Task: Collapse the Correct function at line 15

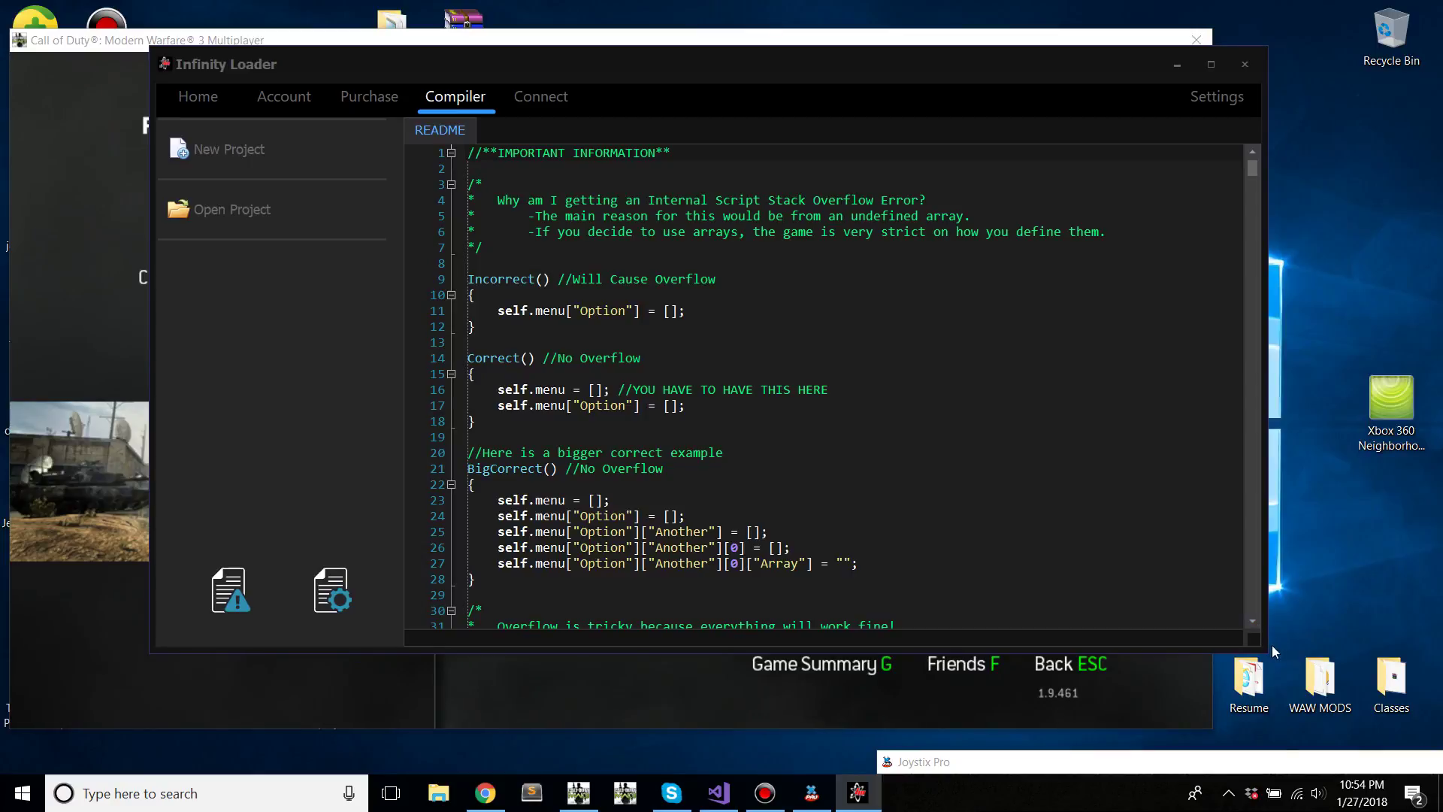Action: (x=452, y=374)
